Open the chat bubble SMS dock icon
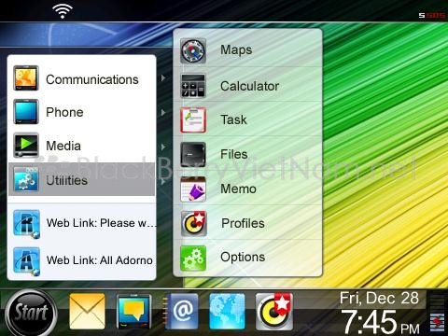Screen dimensions: 448x336 (134, 312)
